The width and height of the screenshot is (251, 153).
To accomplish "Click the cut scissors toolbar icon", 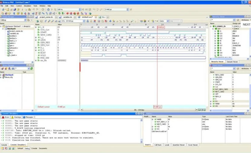I will pyautogui.click(x=22, y=9).
